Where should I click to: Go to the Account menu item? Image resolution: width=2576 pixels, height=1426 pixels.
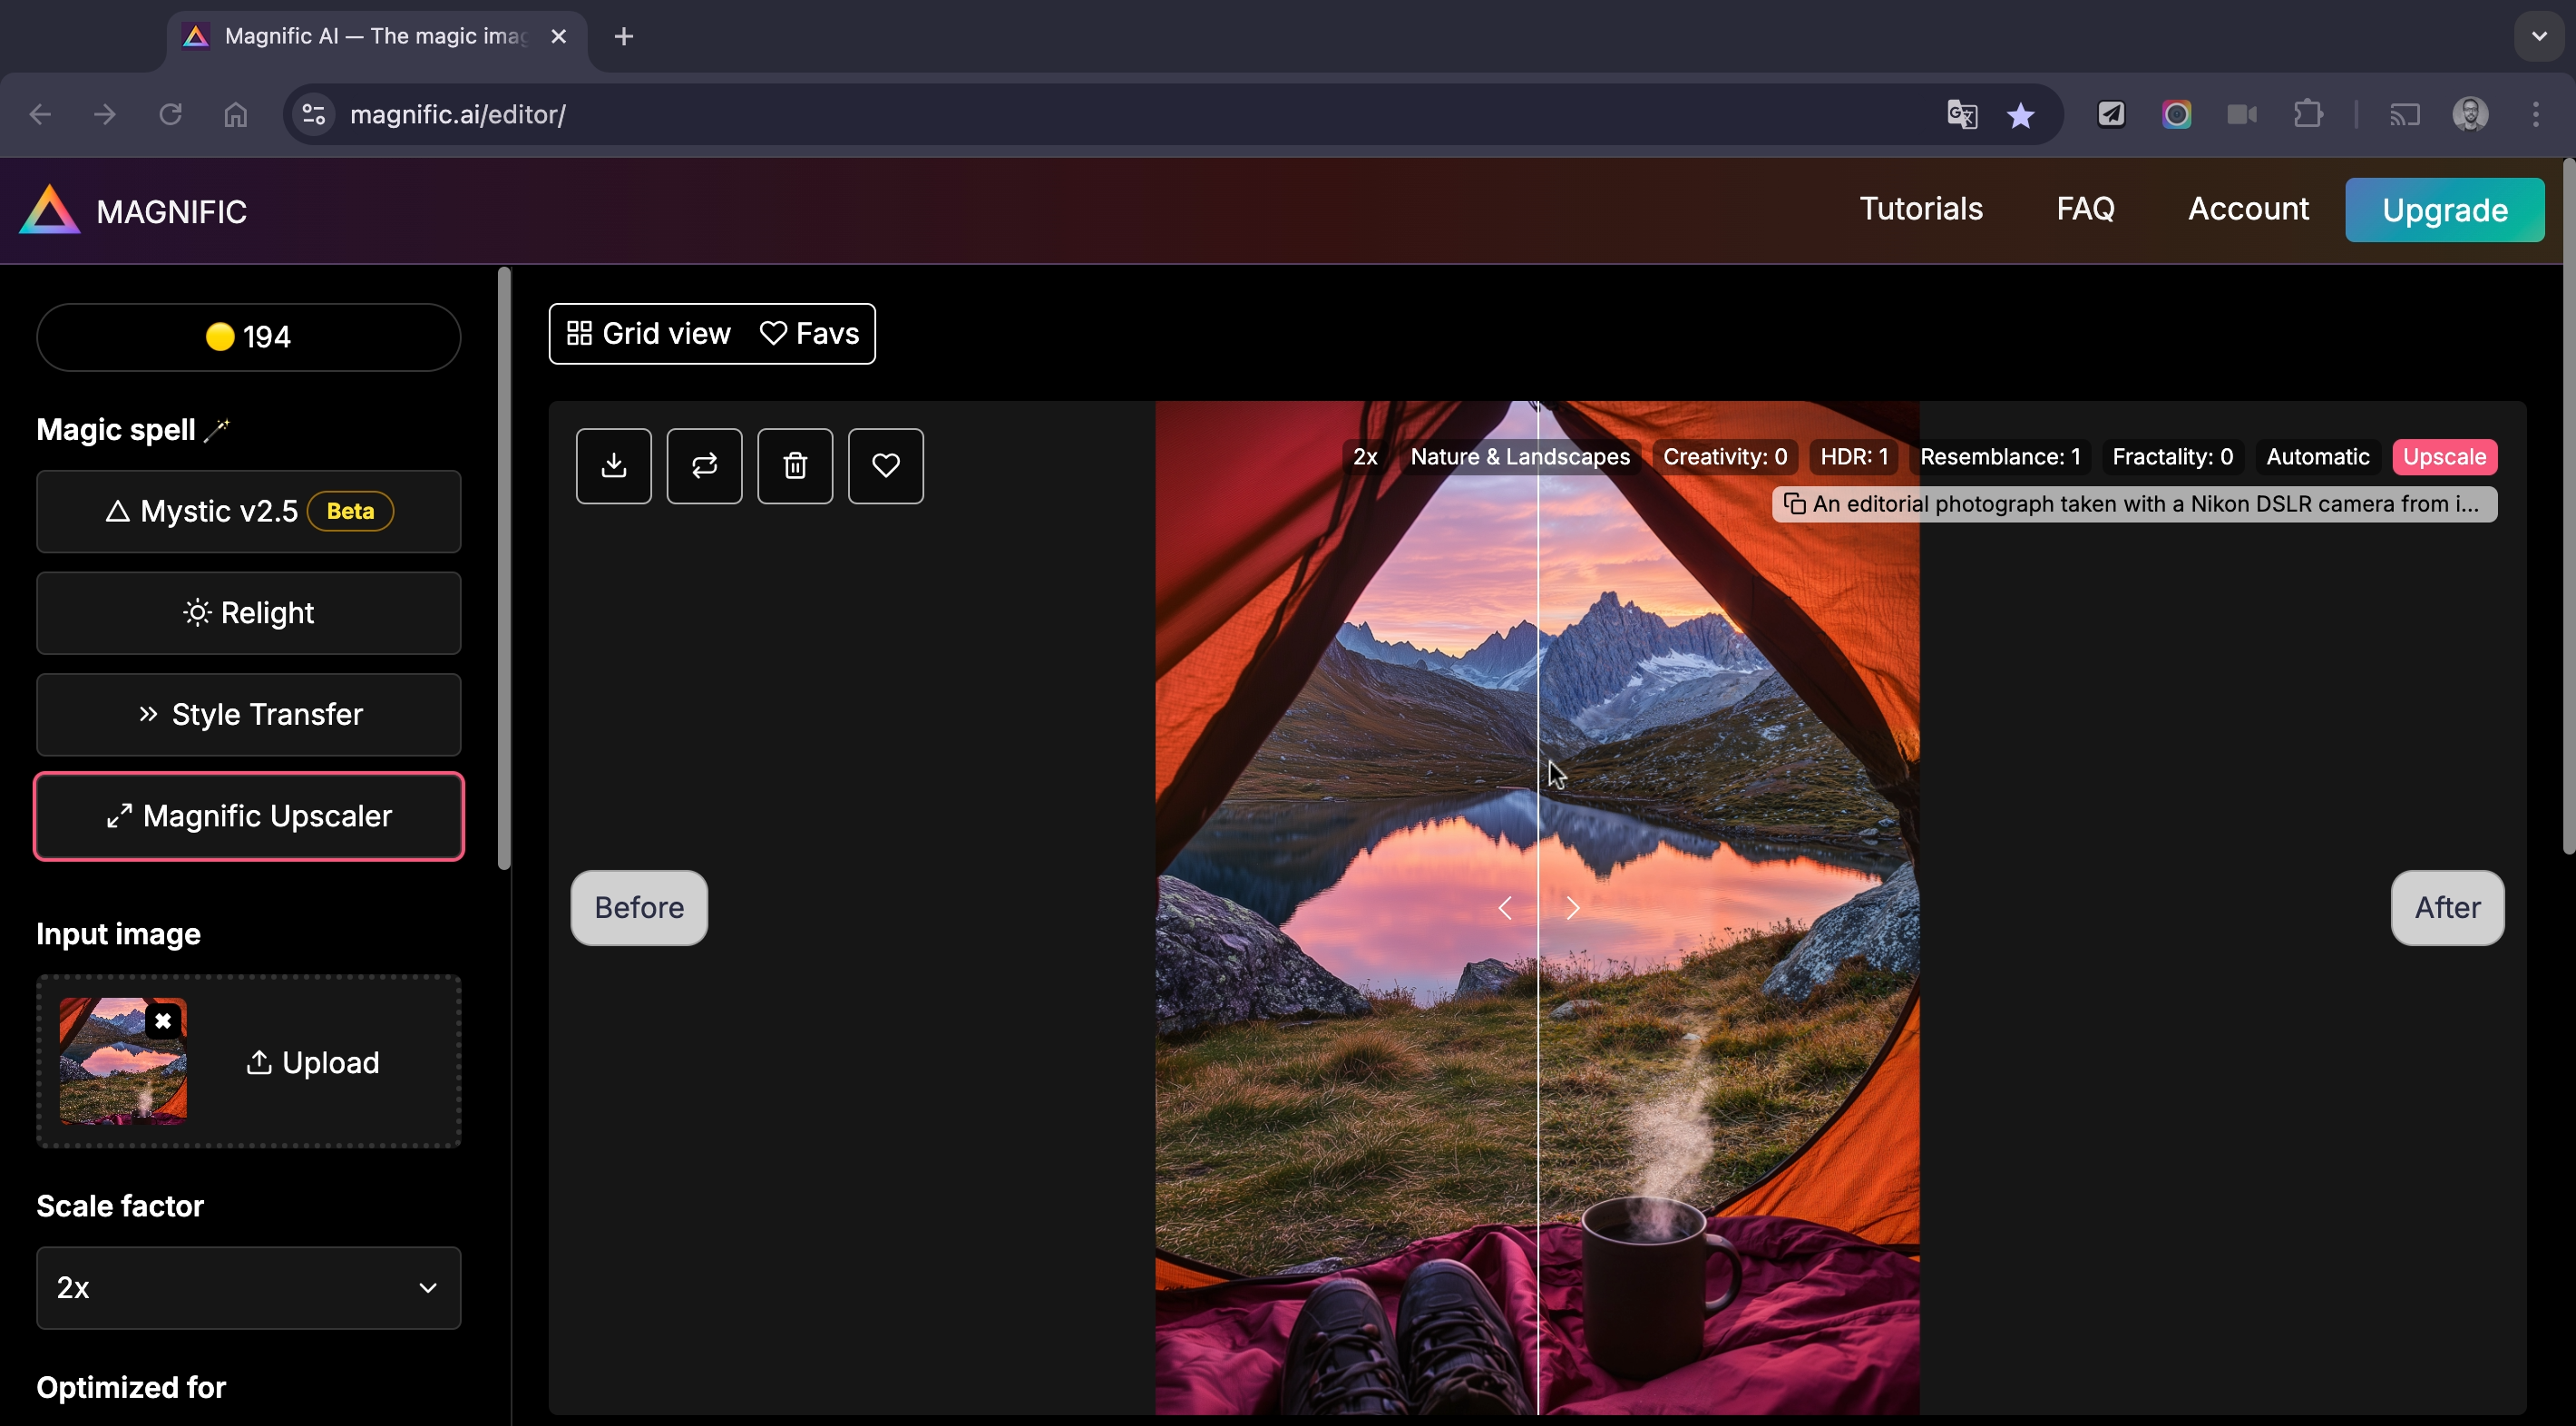[2248, 209]
